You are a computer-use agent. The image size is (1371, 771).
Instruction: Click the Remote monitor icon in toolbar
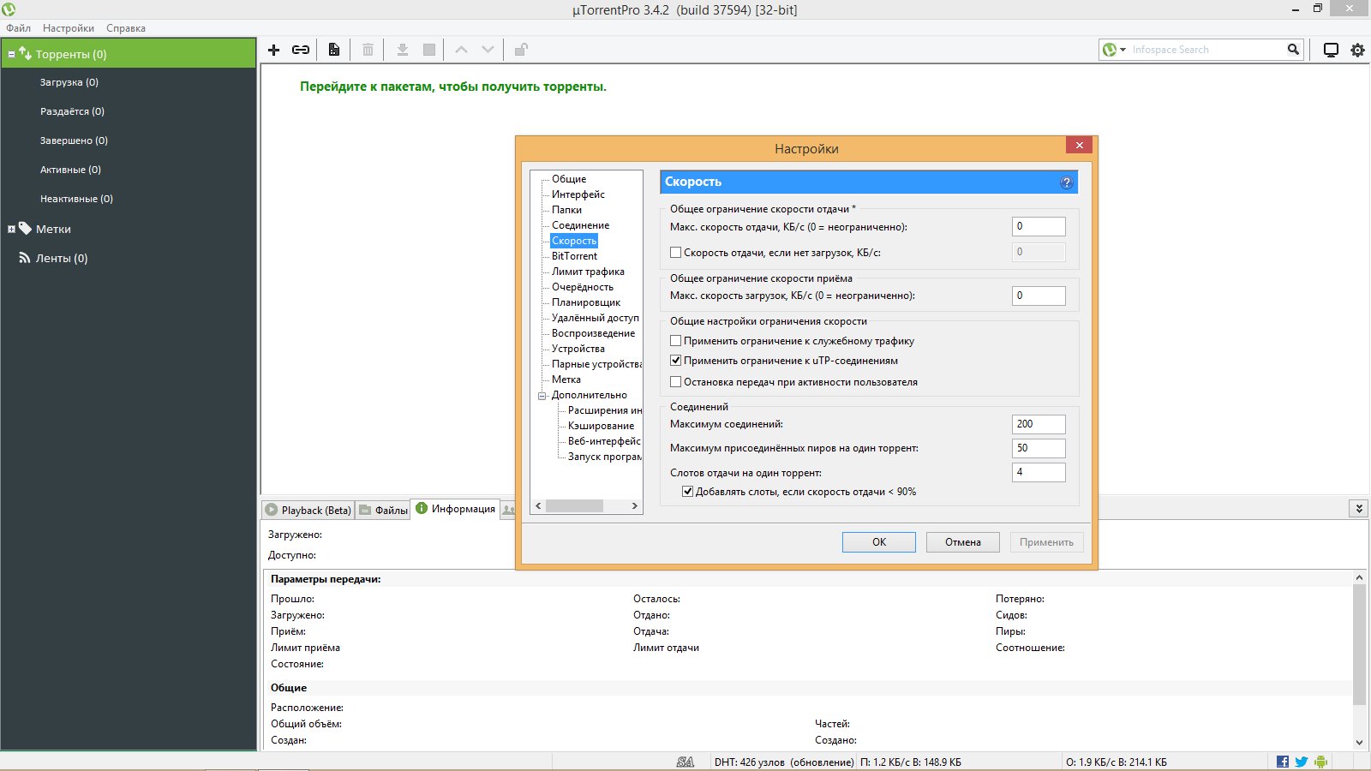pyautogui.click(x=1331, y=50)
